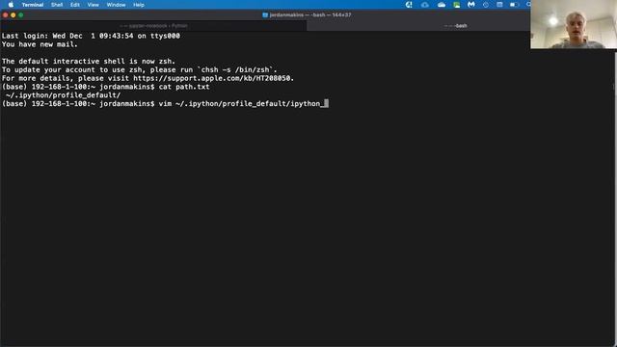Click the cloud upload menu bar icon

point(425,5)
